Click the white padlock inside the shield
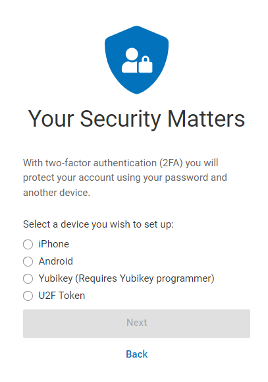268x382 pixels. 146,64
